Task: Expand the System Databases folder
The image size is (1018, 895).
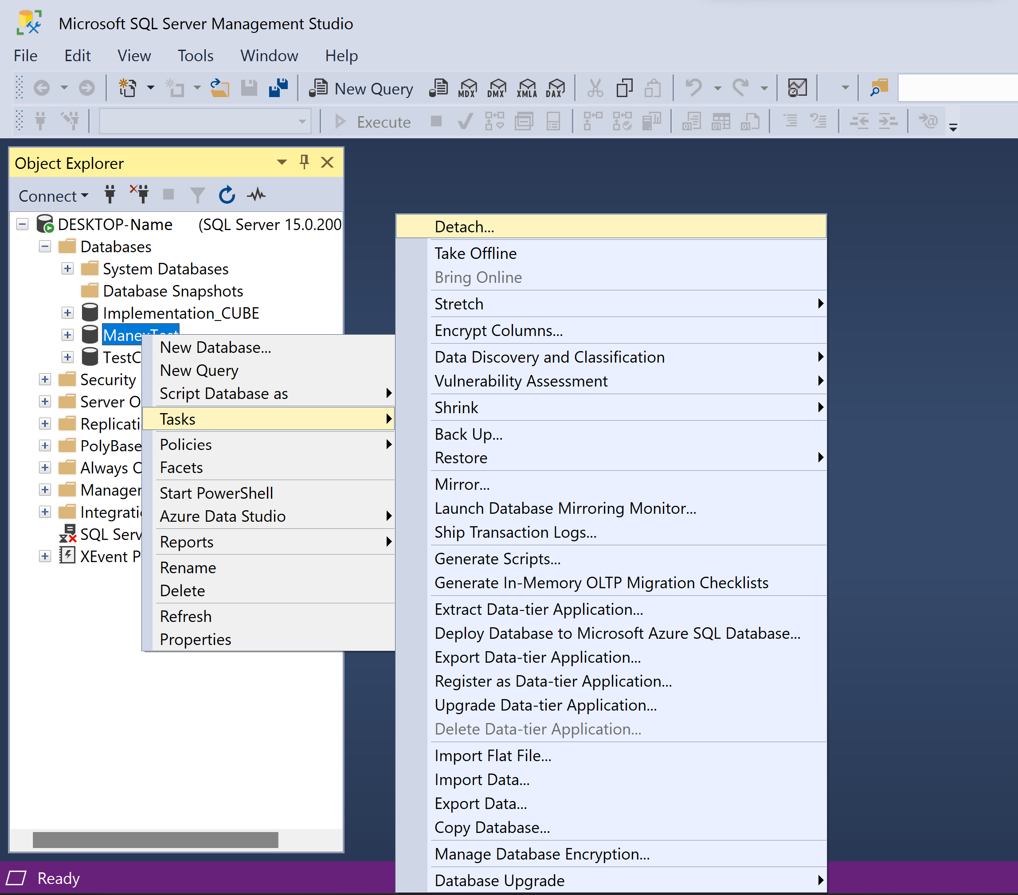Action: (68, 269)
